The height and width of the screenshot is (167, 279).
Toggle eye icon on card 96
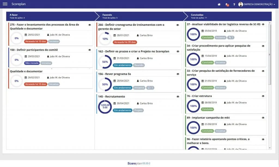tap(263, 139)
